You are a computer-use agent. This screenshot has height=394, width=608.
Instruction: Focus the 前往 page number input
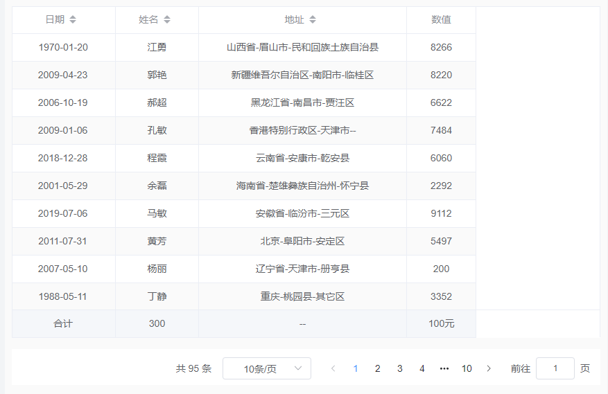click(555, 368)
